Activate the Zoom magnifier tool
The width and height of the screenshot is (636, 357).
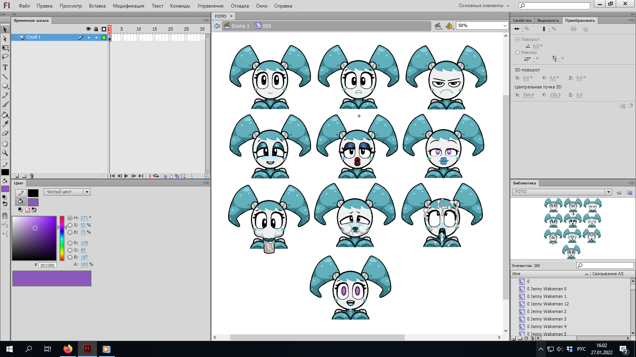5,153
